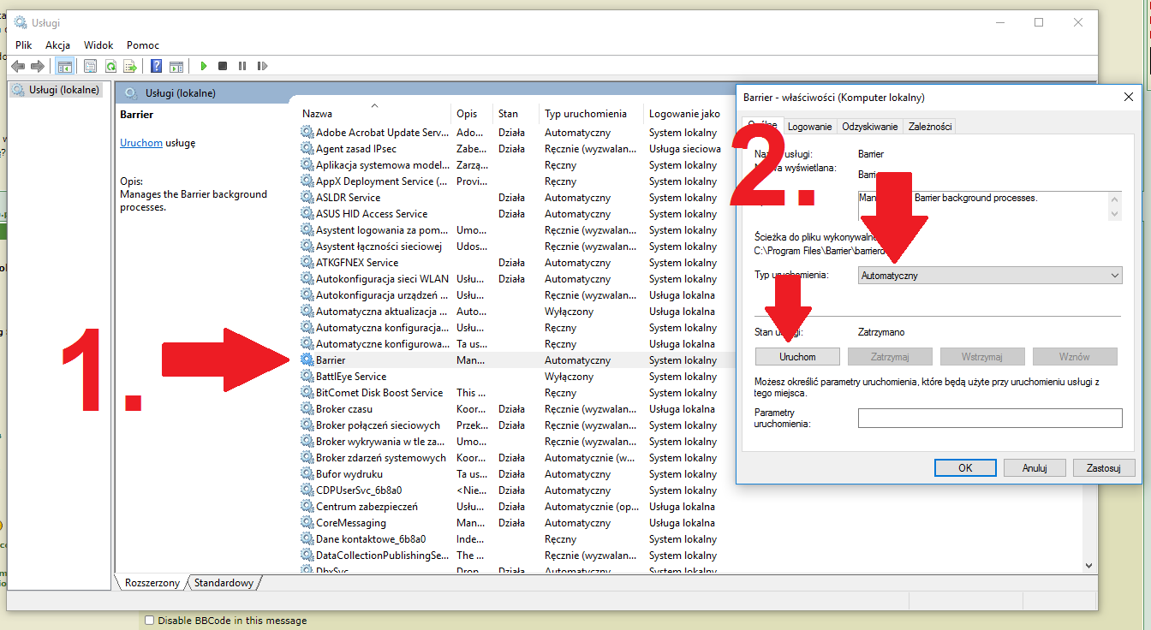Click the Anuluj button
The image size is (1151, 630).
1035,468
